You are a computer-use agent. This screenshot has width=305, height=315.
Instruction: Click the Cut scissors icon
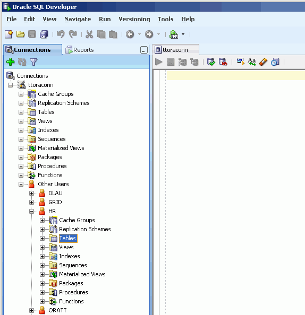coord(89,34)
